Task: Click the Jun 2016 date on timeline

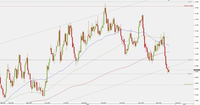Action: [48, 103]
